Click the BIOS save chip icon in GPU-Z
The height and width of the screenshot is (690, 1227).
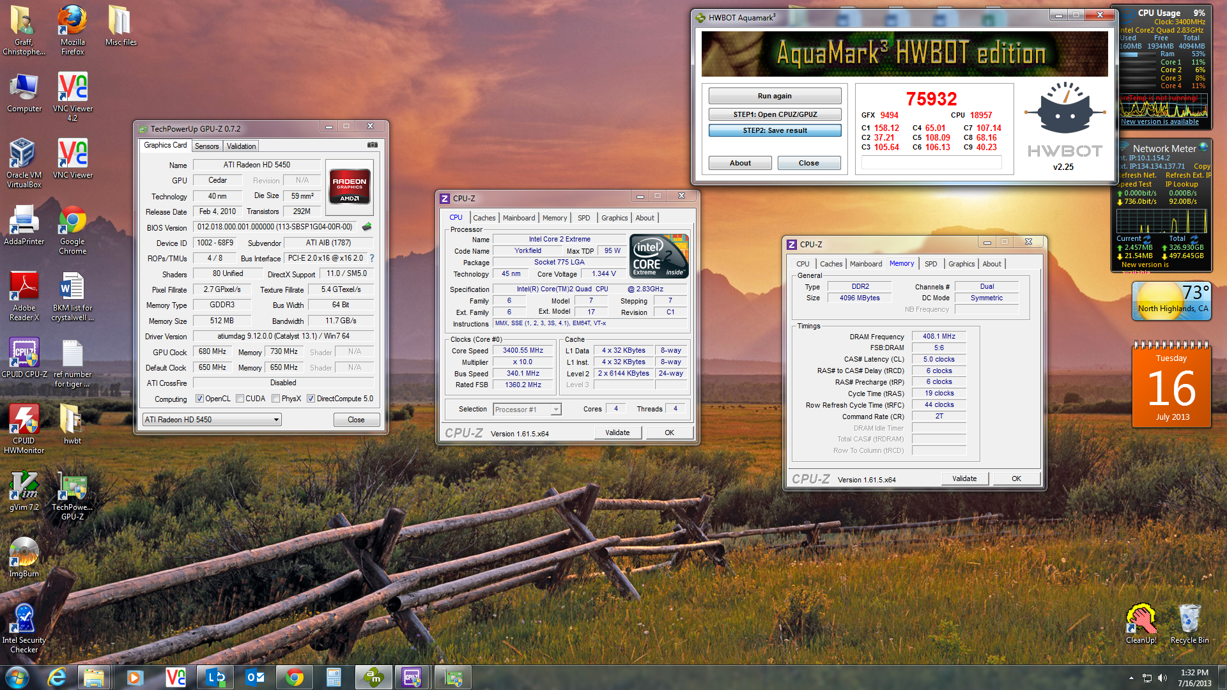pyautogui.click(x=367, y=227)
